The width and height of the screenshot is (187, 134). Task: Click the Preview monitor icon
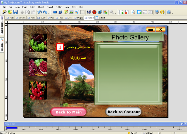[x=157, y=12]
